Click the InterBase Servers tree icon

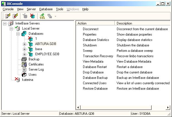(11, 23)
